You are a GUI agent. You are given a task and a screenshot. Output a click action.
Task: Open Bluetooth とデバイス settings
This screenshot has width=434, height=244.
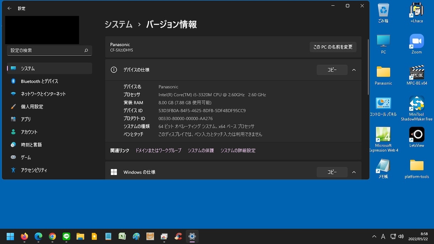tap(49, 81)
